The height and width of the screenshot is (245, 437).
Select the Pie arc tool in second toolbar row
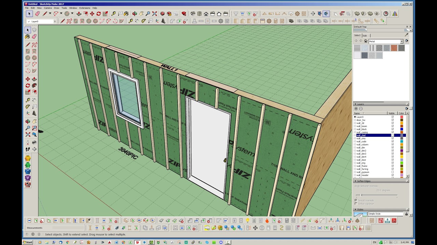tap(122, 21)
